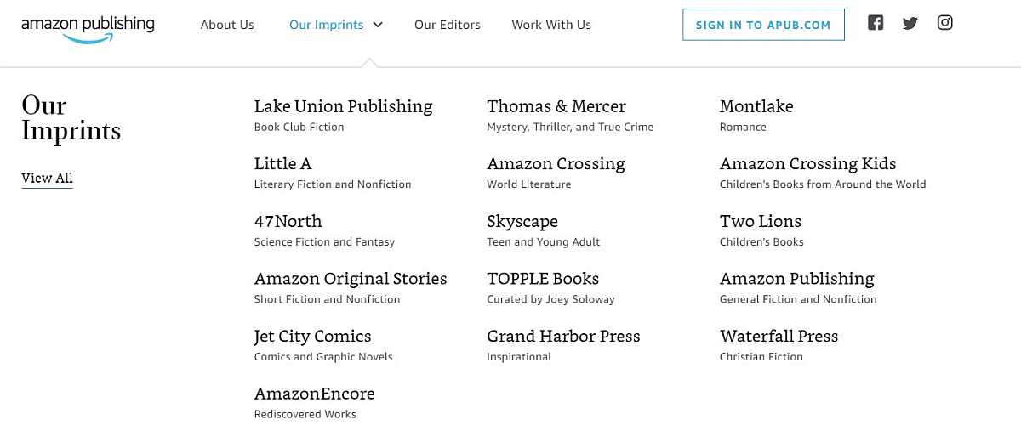Open Montlake romance imprint

tap(756, 106)
